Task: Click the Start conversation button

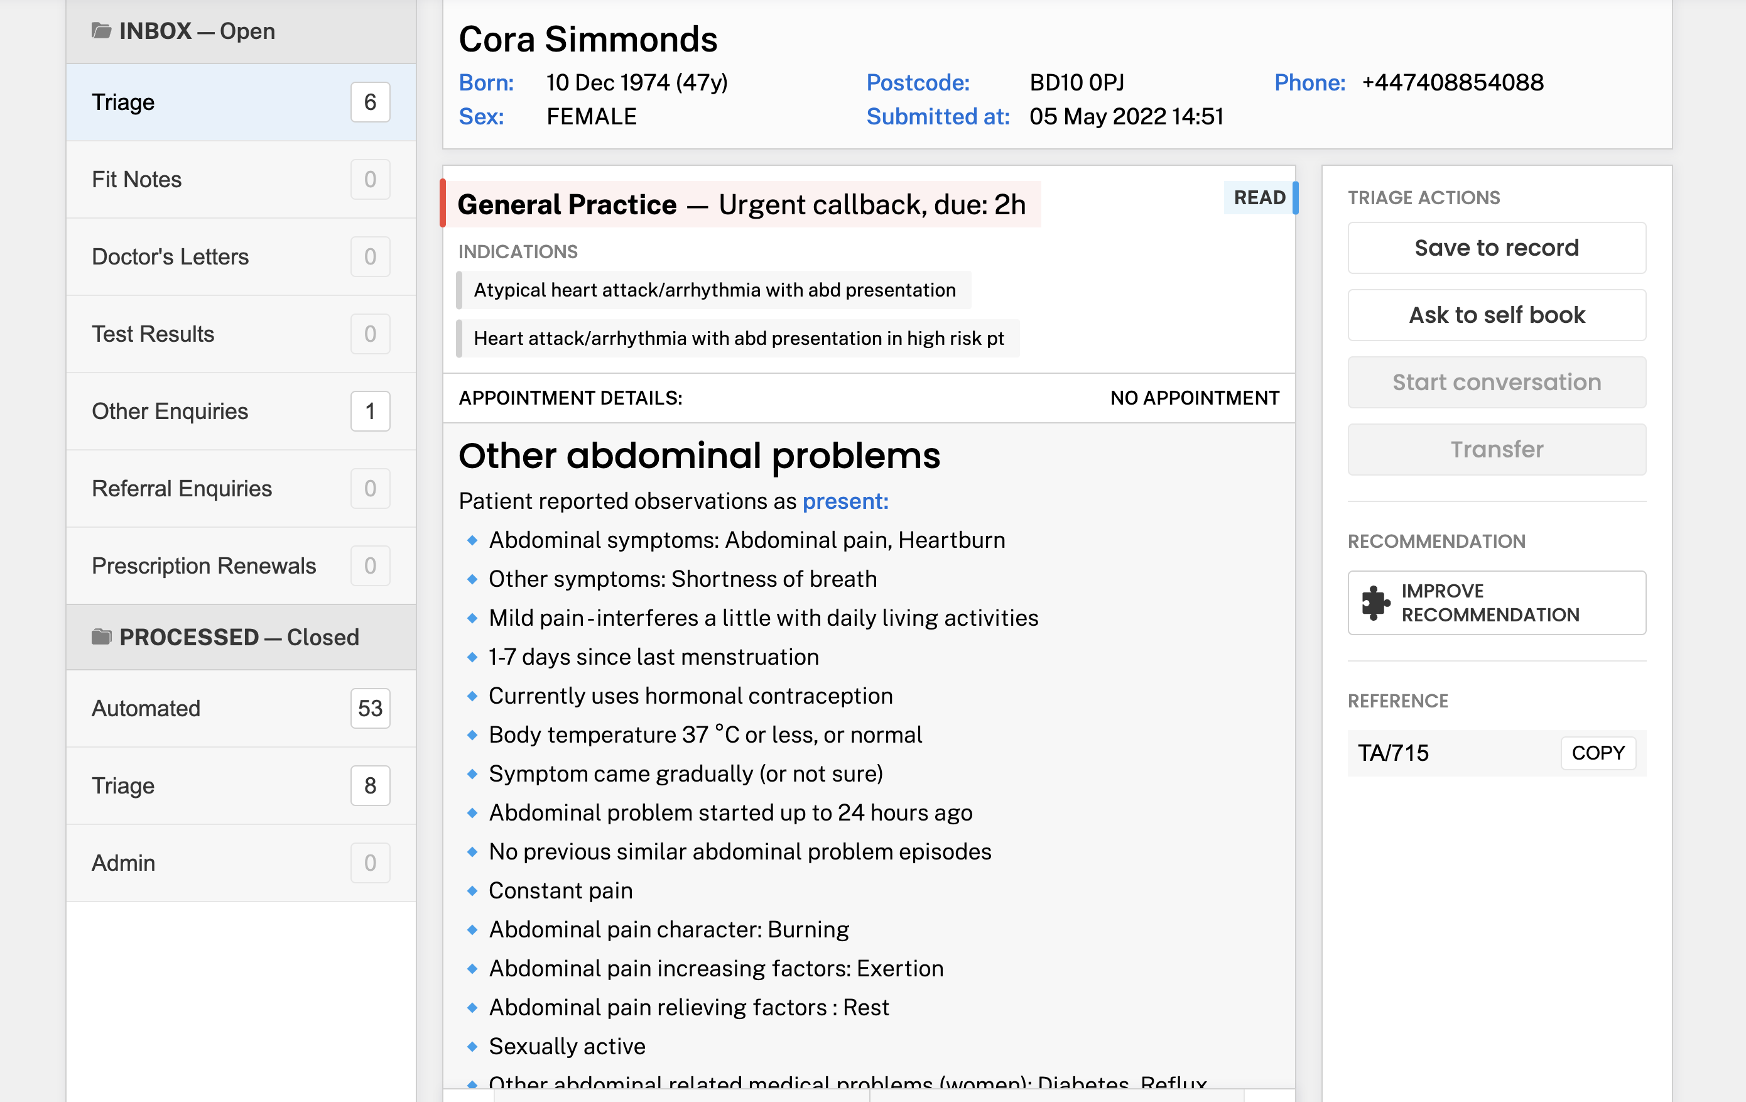Action: click(1496, 381)
